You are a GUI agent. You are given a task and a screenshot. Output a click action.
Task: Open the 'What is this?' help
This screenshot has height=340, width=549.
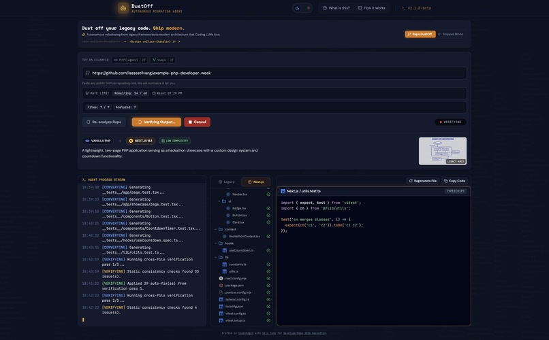pyautogui.click(x=336, y=8)
